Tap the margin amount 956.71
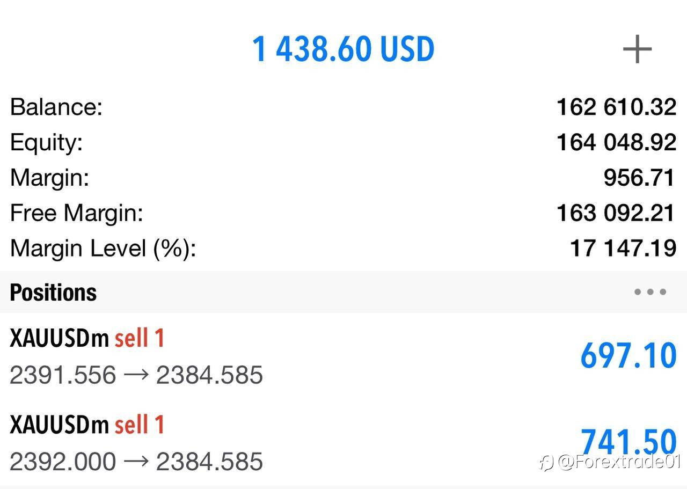687x489 pixels. tap(639, 178)
